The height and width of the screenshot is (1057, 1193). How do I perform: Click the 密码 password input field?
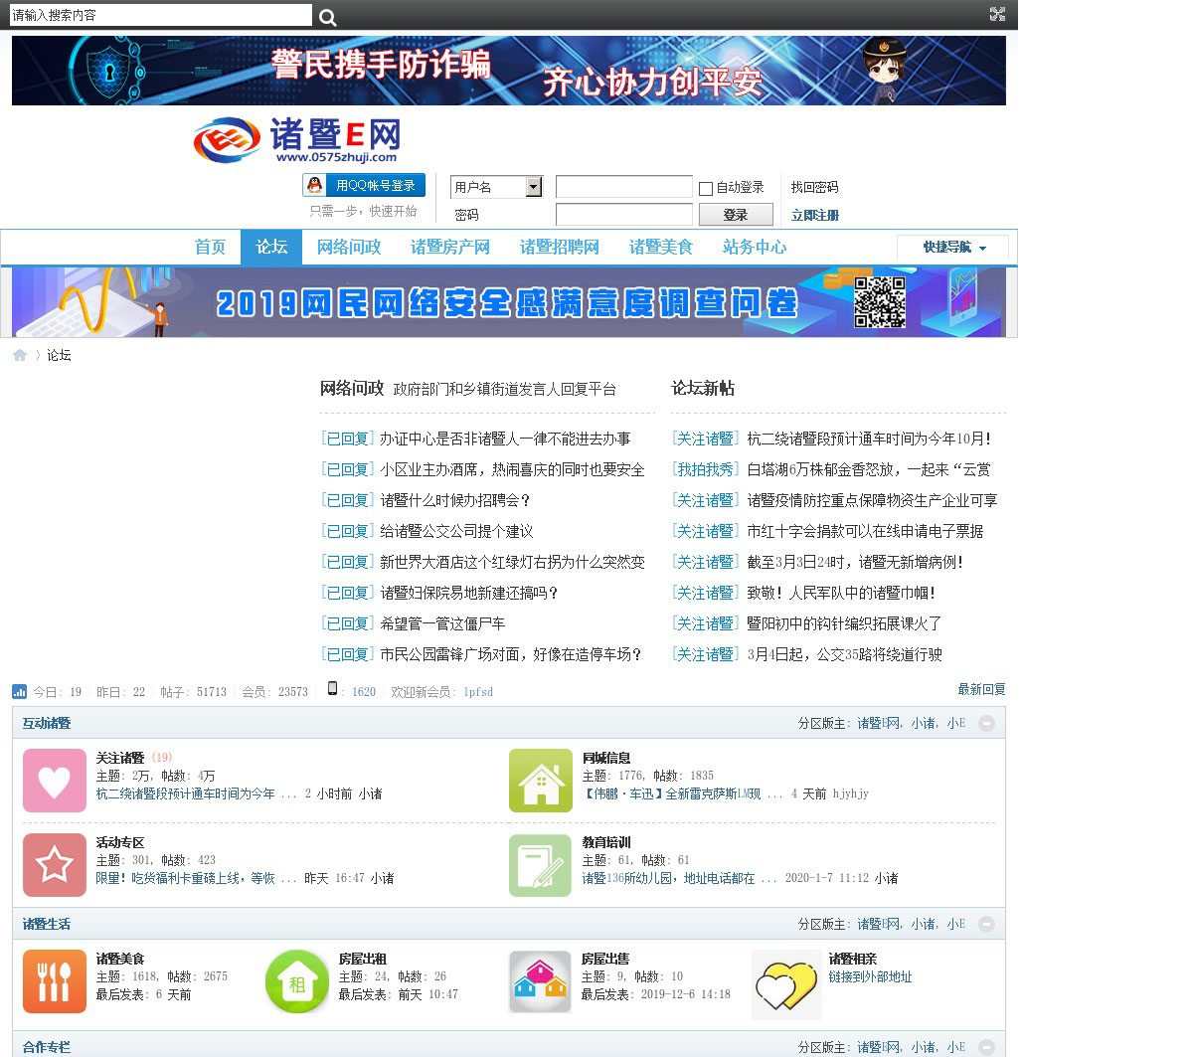tap(623, 215)
